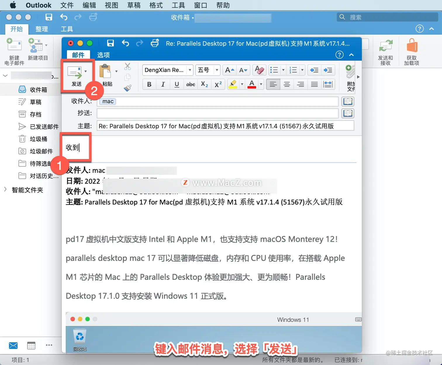Switch to calendar view icon
Viewport: 442px width, 365px height.
coord(31,346)
